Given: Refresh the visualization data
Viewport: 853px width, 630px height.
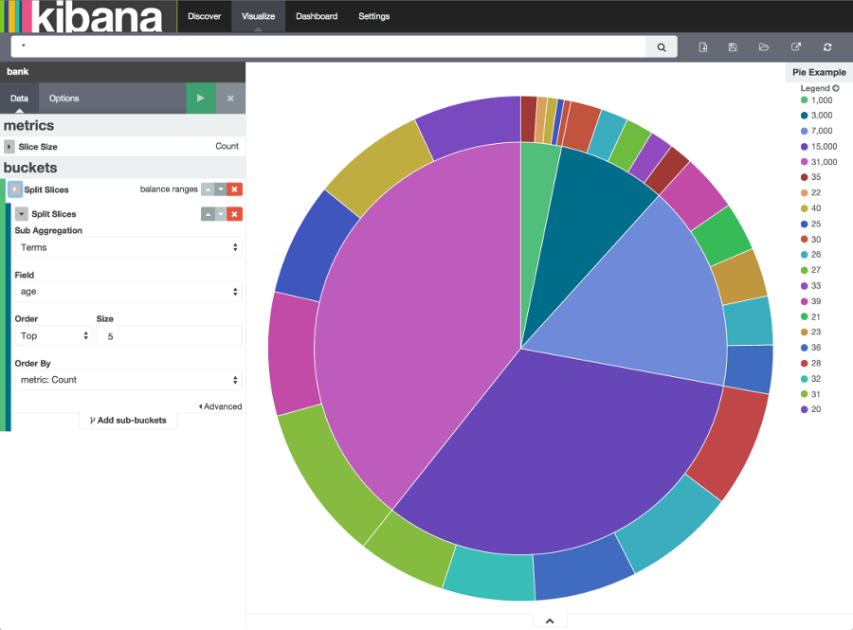Looking at the screenshot, I should (826, 46).
